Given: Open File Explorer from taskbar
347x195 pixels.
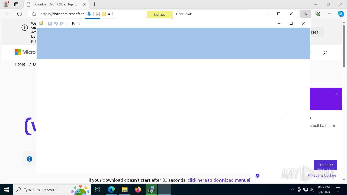Looking at the screenshot, I should 125,190.
